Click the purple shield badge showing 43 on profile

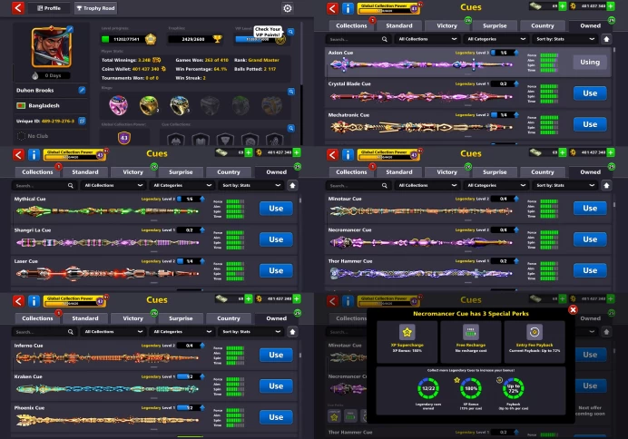[x=123, y=138]
